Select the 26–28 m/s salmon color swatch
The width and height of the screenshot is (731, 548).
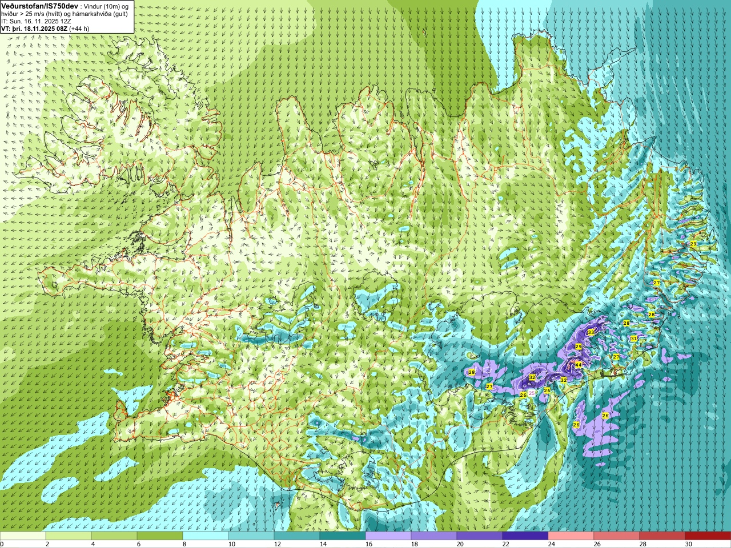(x=617, y=536)
